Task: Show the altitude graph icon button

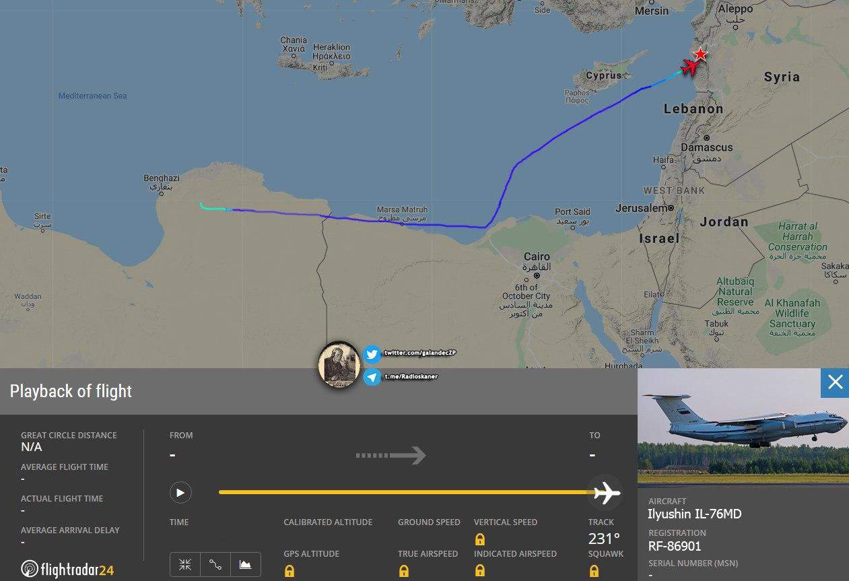Action: tap(246, 565)
